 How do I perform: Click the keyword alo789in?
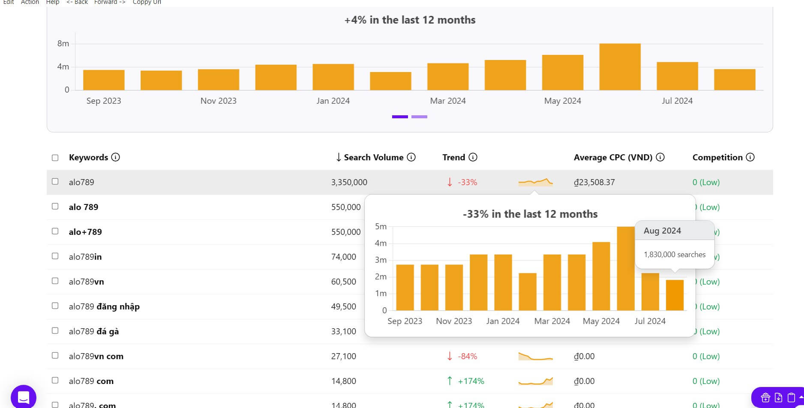click(85, 257)
